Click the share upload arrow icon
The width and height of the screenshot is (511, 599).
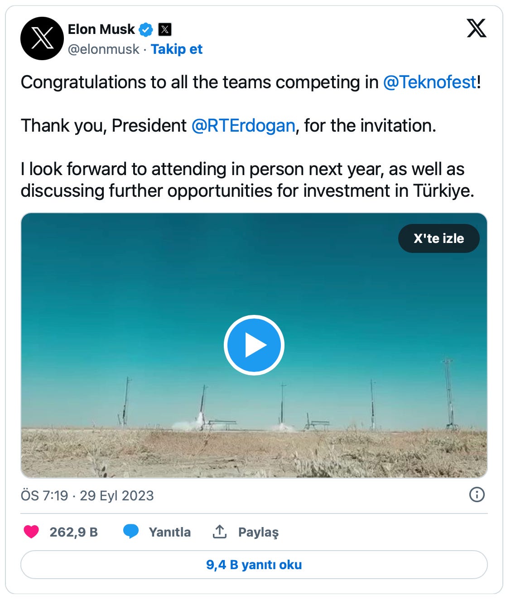220,532
